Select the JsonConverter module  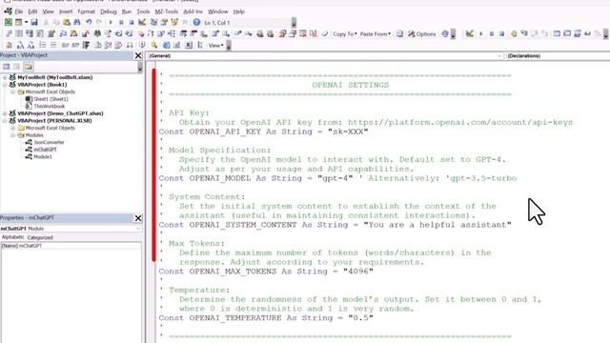coord(49,142)
